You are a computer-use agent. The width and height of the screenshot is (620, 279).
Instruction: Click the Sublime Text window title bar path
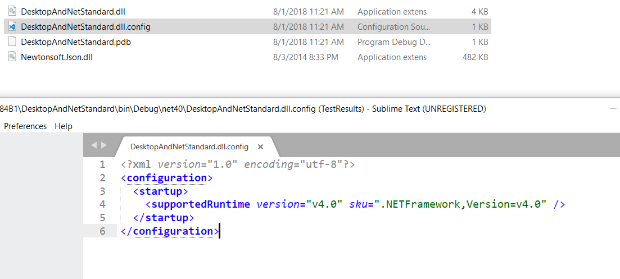tap(243, 108)
